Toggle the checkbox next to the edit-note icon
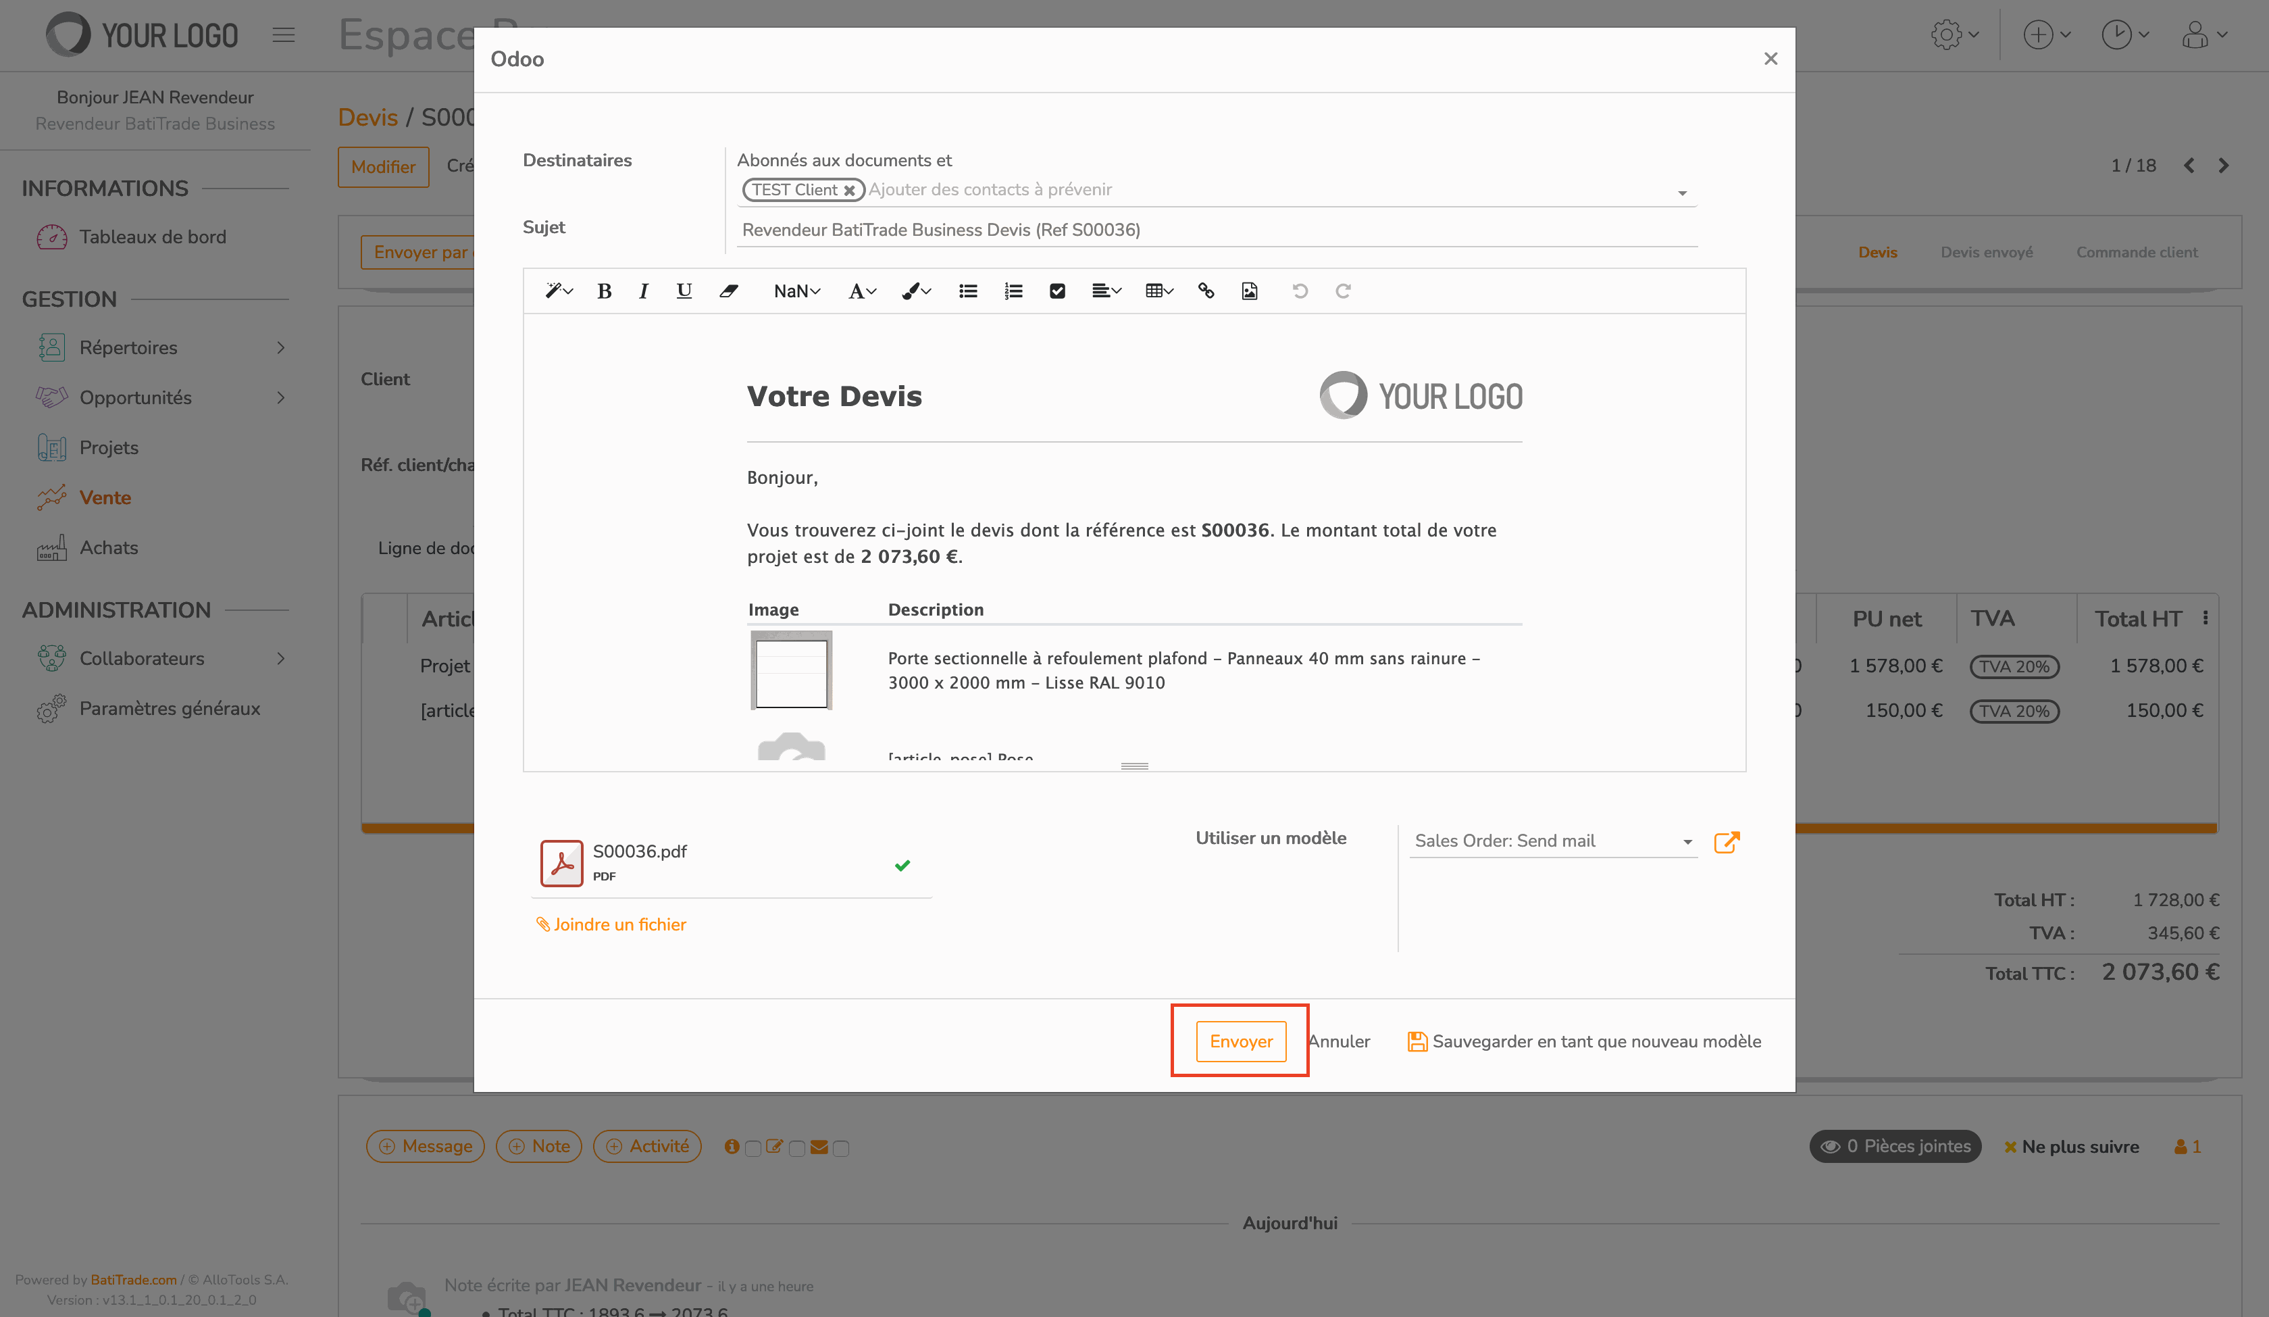Image resolution: width=2269 pixels, height=1317 pixels. 797,1147
